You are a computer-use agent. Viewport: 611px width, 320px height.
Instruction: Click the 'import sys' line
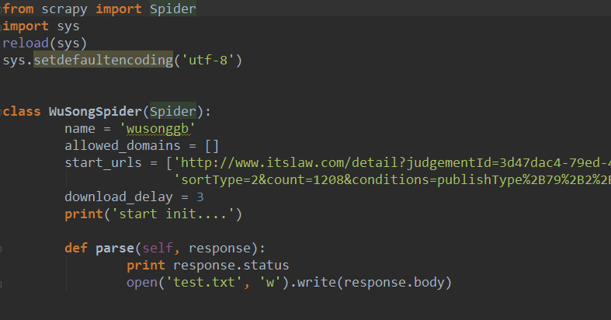coord(41,26)
